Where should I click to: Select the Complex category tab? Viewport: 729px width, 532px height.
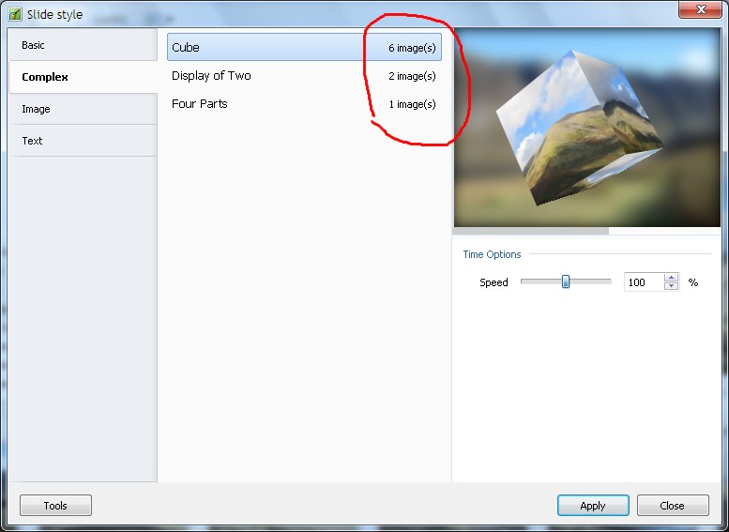point(83,77)
